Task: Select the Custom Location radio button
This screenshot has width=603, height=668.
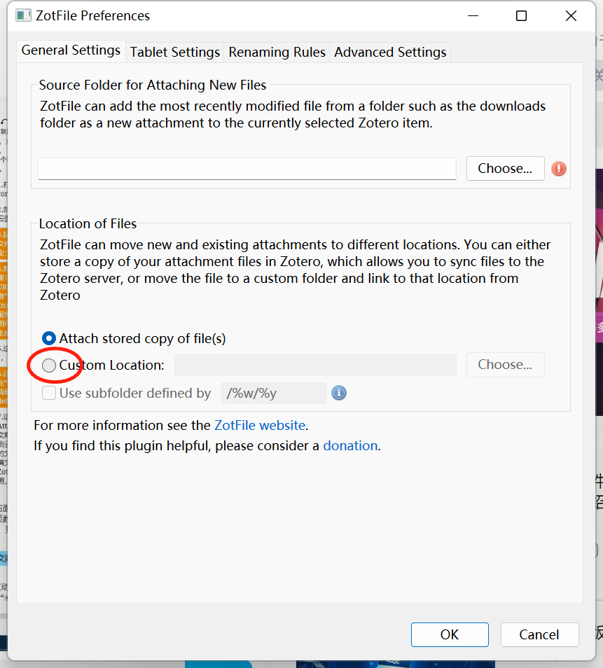Action: tap(49, 365)
